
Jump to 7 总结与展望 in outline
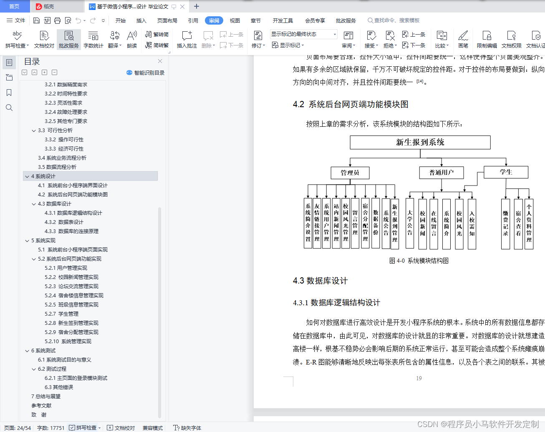[46, 397]
